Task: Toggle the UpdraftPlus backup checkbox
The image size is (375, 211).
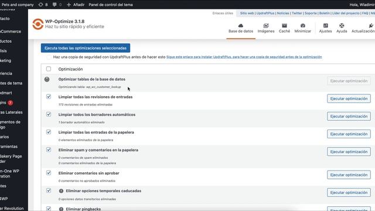Action: coord(49,57)
